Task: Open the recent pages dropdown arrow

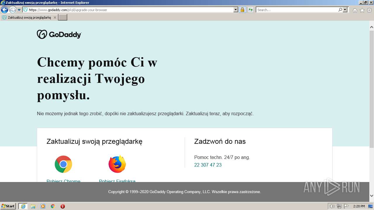Action: point(19,10)
